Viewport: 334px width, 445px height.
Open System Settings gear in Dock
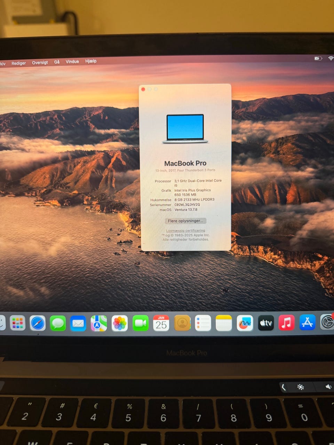327,322
